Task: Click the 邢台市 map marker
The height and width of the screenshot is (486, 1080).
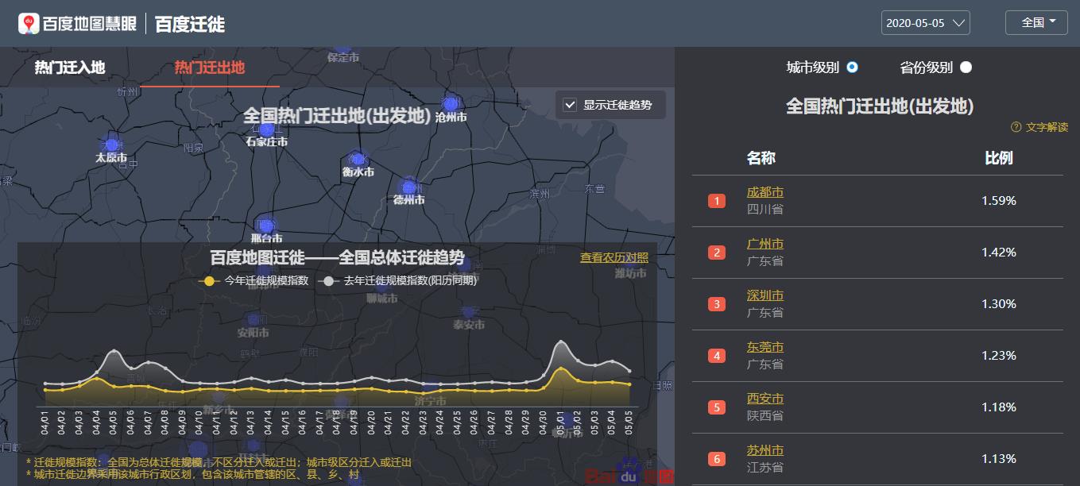Action: [266, 226]
